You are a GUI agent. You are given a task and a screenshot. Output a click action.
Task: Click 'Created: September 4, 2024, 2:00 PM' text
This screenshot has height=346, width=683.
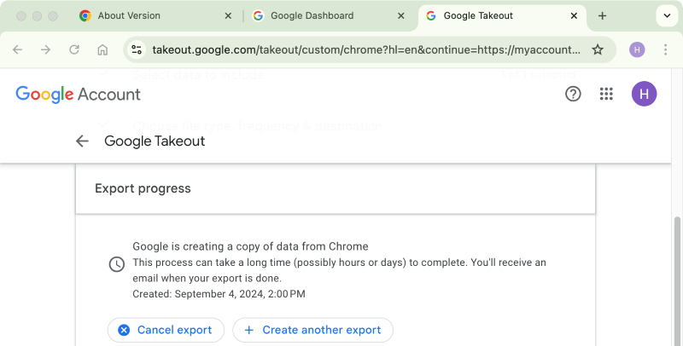[x=219, y=294]
